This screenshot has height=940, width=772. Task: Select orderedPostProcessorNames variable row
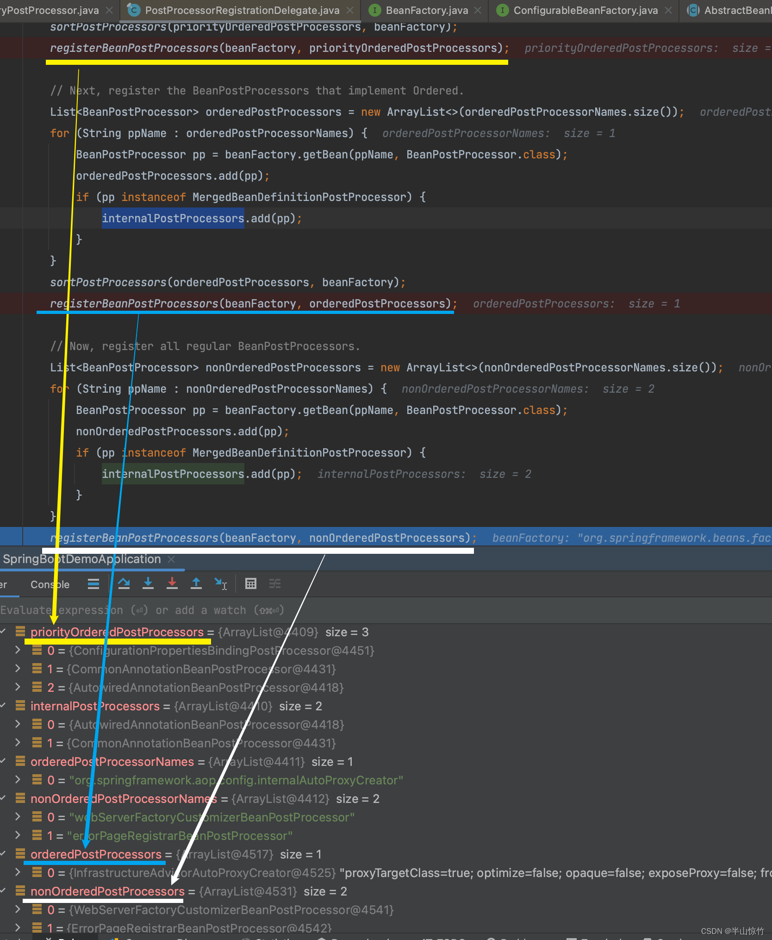(x=386, y=762)
